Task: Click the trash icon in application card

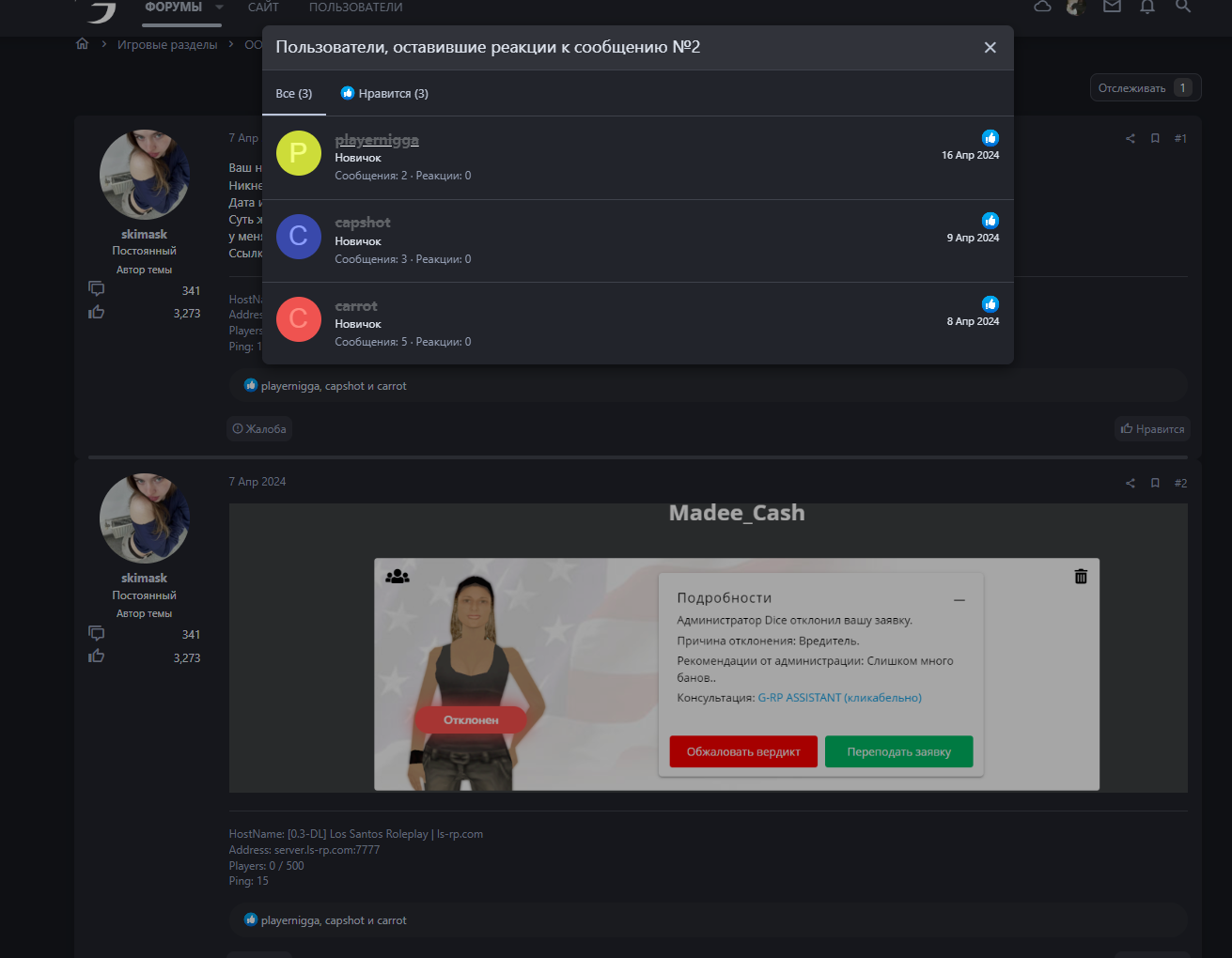Action: pos(1081,577)
